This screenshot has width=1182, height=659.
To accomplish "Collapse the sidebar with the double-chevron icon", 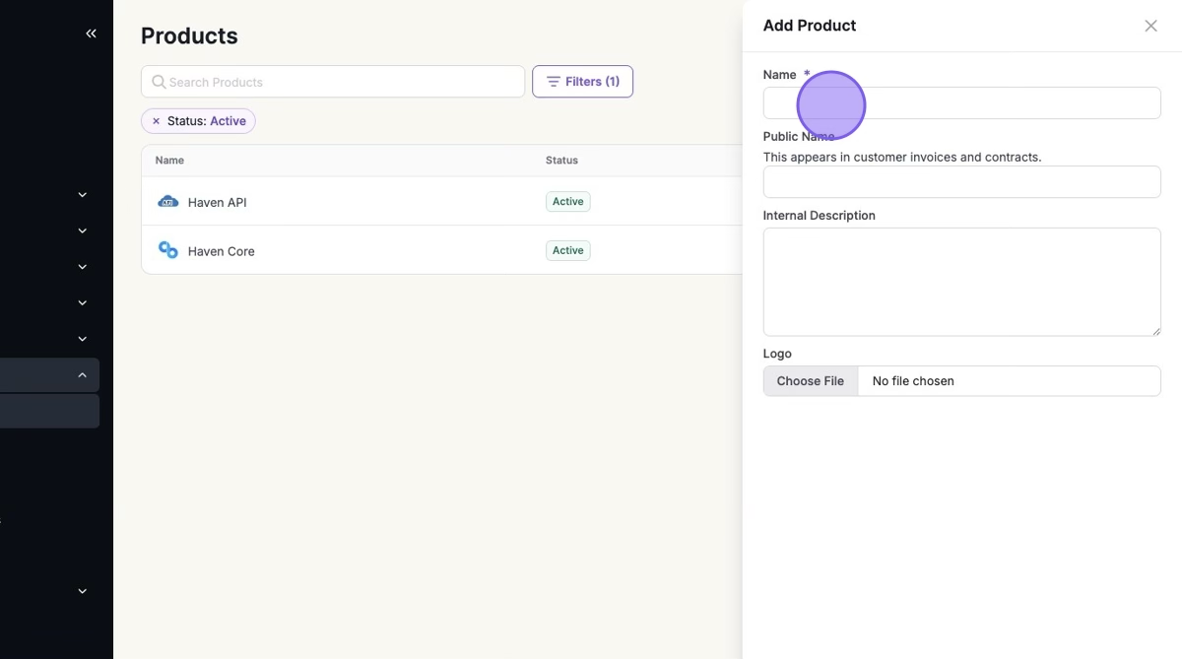I will coord(91,33).
